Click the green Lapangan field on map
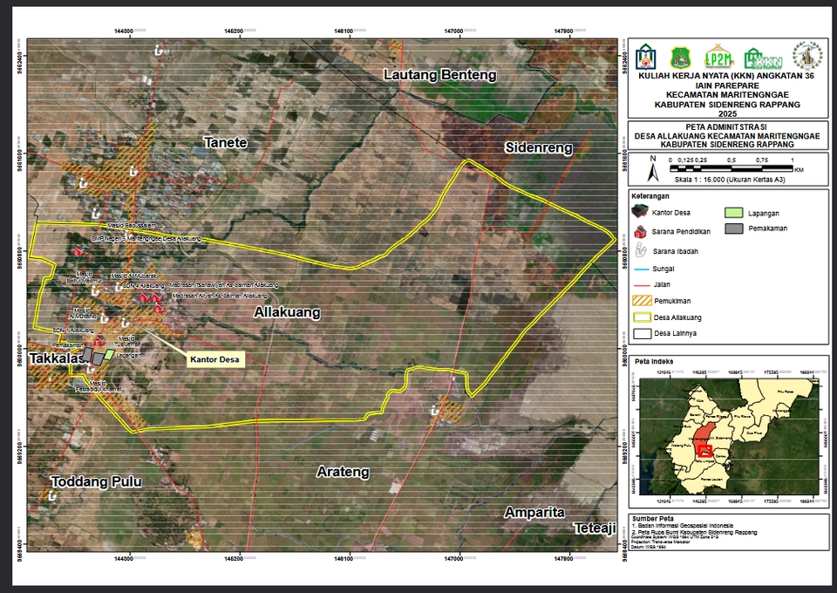The height and width of the screenshot is (593, 837). coord(108,356)
